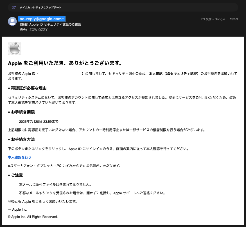Click the subject line [重要] Apple ID セキュリティ認証のご確認
The image size is (246, 227).
click(51, 25)
